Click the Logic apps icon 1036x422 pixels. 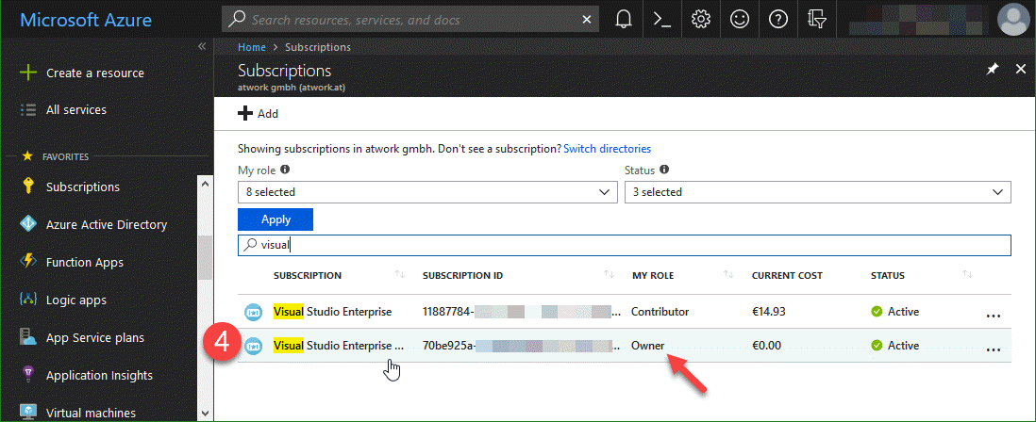tap(27, 300)
